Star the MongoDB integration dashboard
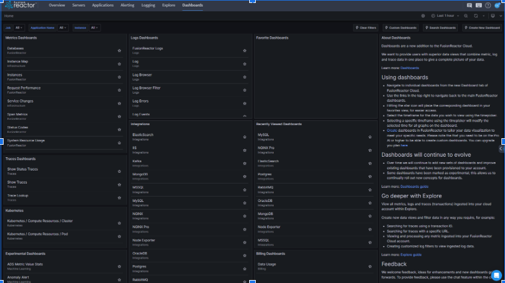 [244, 176]
